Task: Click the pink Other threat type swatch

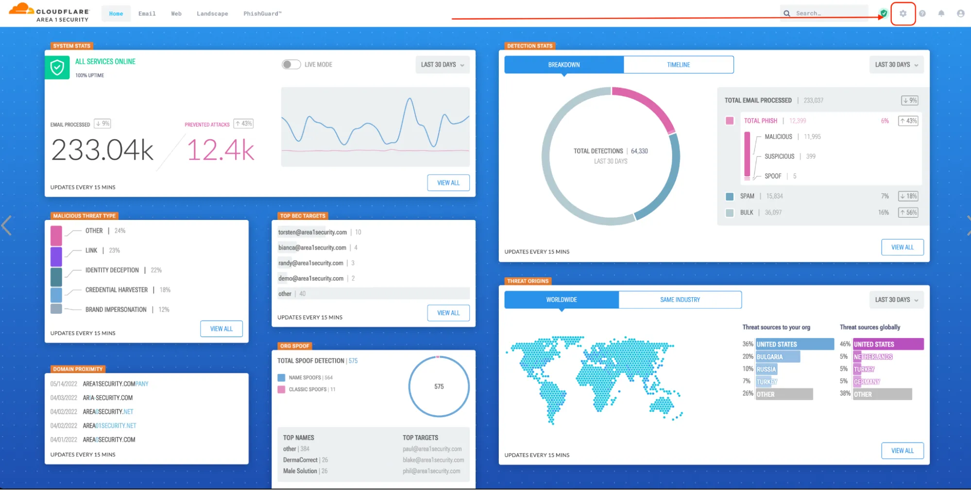Action: [56, 236]
